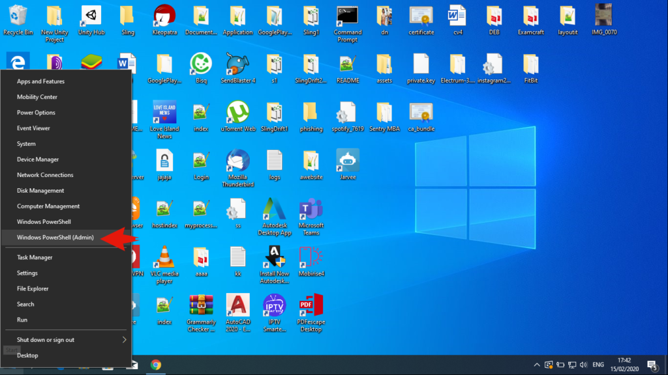Viewport: 668px width, 375px height.
Task: Select the Mozilla Thunderbird shortcut
Action: pos(237,169)
